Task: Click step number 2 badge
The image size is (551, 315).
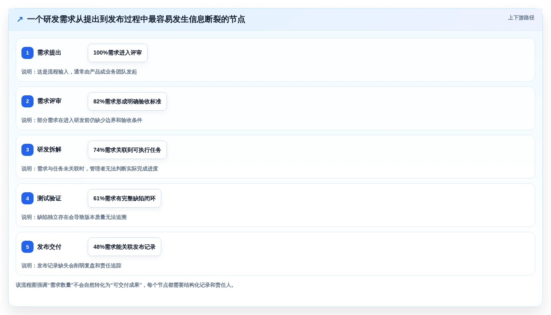Action: click(x=27, y=101)
